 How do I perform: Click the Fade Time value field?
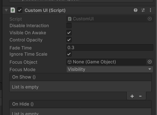click(x=110, y=48)
